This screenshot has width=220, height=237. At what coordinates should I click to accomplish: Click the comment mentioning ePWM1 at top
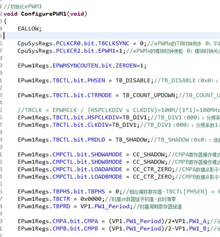(23, 6)
